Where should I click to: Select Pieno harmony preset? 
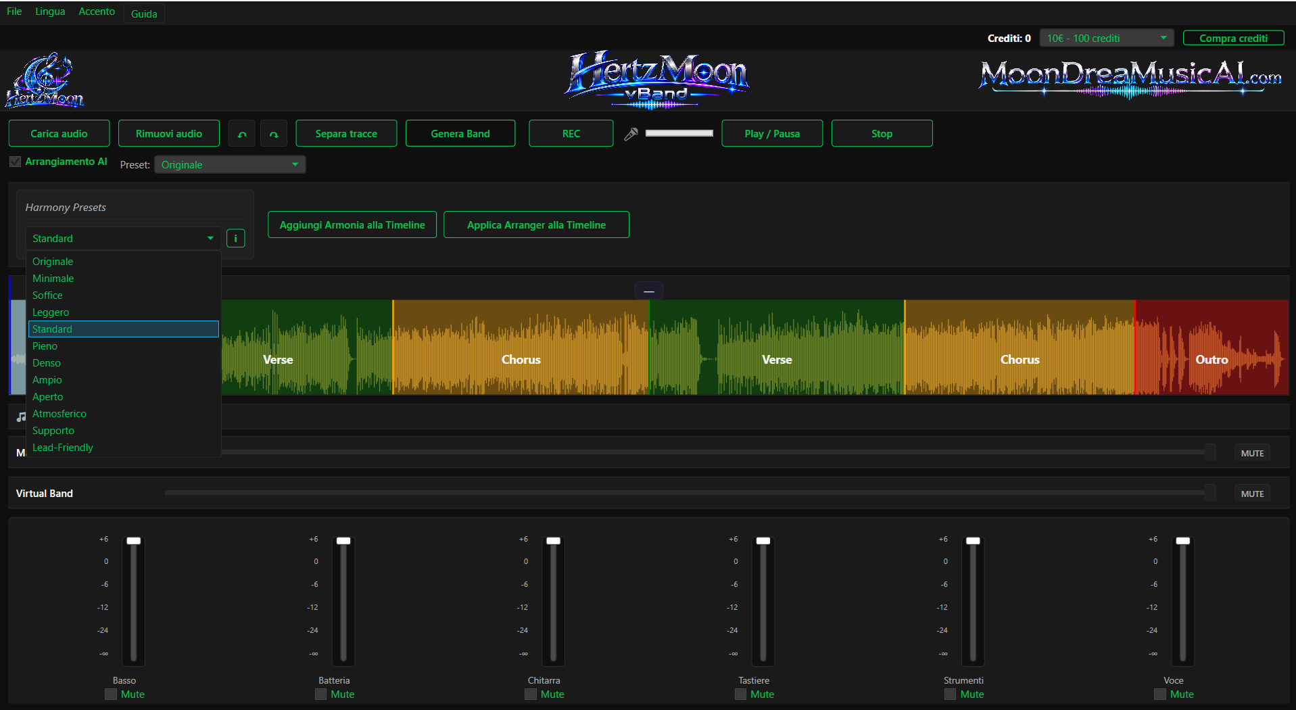tap(124, 346)
